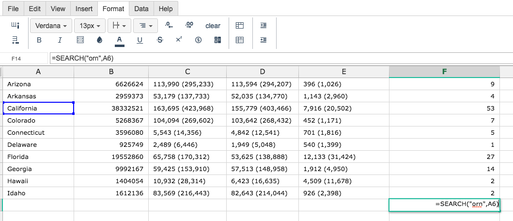The image size is (513, 221).
Task: Apply currency format with dollar icon
Action: 198,40
